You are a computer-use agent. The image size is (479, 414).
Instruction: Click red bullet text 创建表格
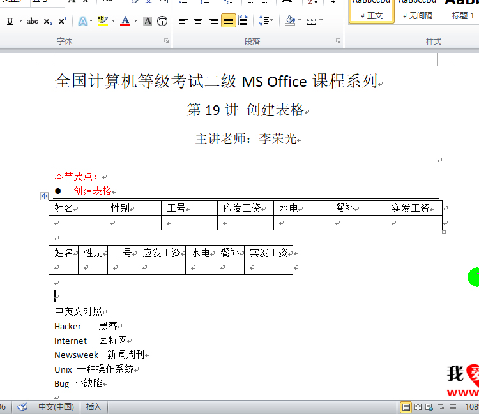[92, 191]
